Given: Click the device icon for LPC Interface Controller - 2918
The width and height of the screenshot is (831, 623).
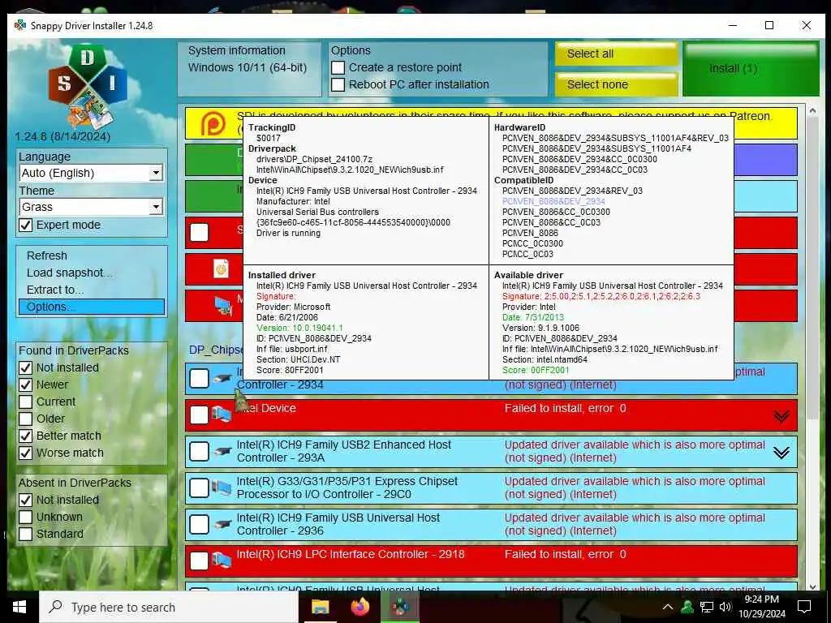Looking at the screenshot, I should tap(222, 561).
